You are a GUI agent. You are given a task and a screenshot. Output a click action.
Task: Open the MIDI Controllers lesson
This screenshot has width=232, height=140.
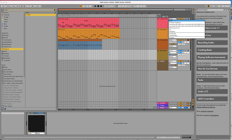click(212, 99)
